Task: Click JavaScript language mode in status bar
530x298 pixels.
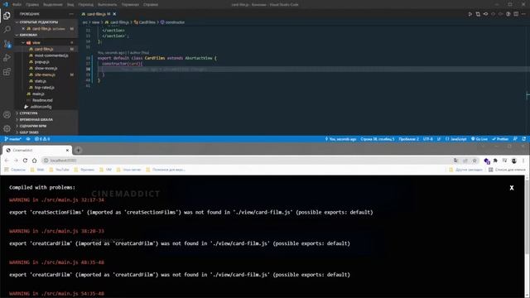Action: pos(455,139)
